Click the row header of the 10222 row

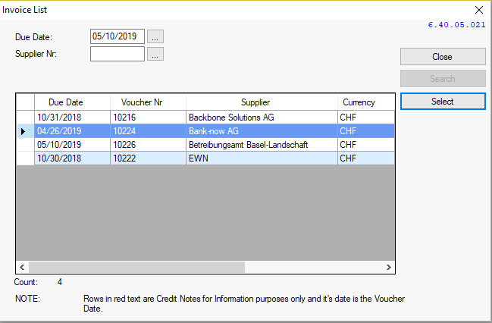pos(25,158)
